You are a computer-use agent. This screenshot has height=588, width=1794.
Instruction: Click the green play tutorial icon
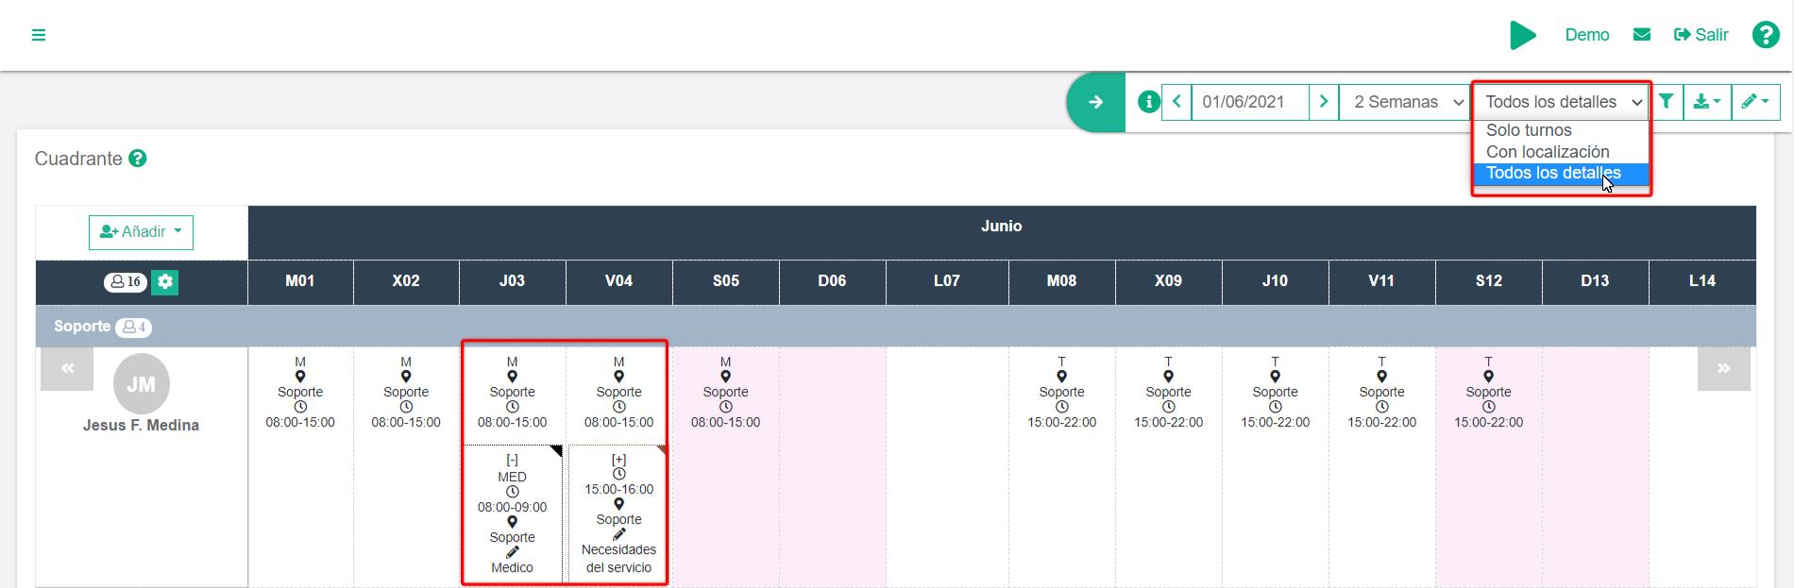point(1522,35)
